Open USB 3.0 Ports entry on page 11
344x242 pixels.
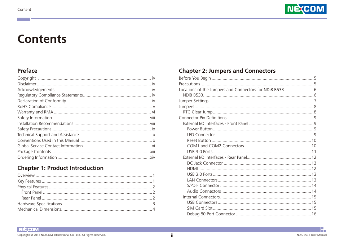252,152
